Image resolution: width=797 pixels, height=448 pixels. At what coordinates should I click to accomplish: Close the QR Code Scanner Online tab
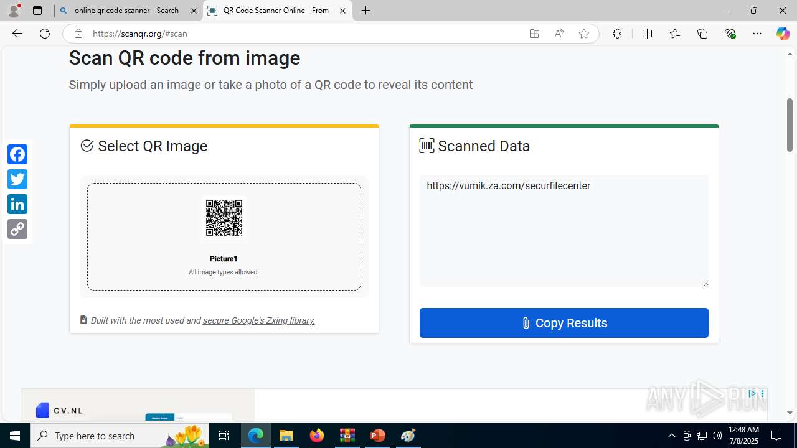(342, 11)
